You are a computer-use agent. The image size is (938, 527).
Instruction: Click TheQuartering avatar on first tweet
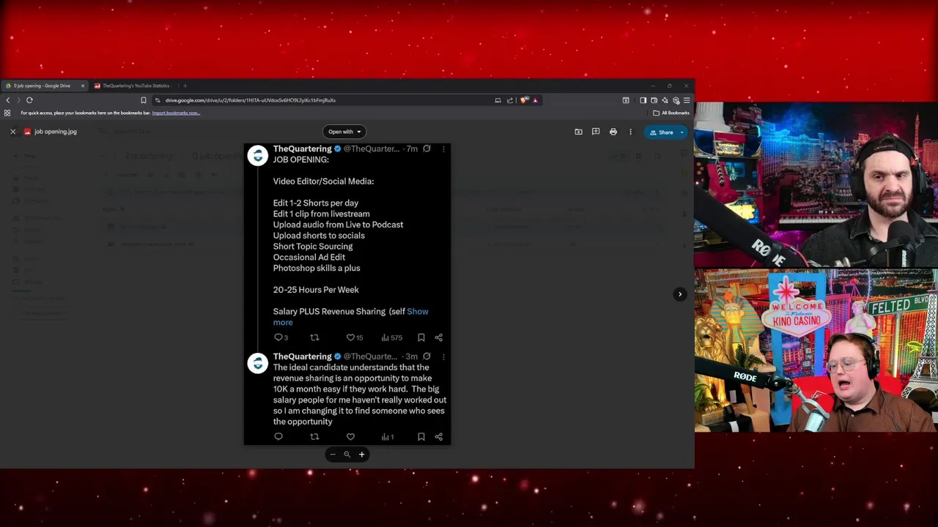tap(258, 156)
